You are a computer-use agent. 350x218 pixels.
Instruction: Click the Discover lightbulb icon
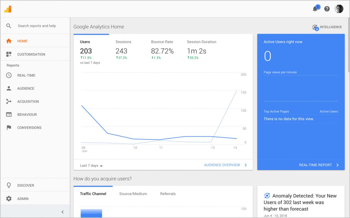click(9, 185)
